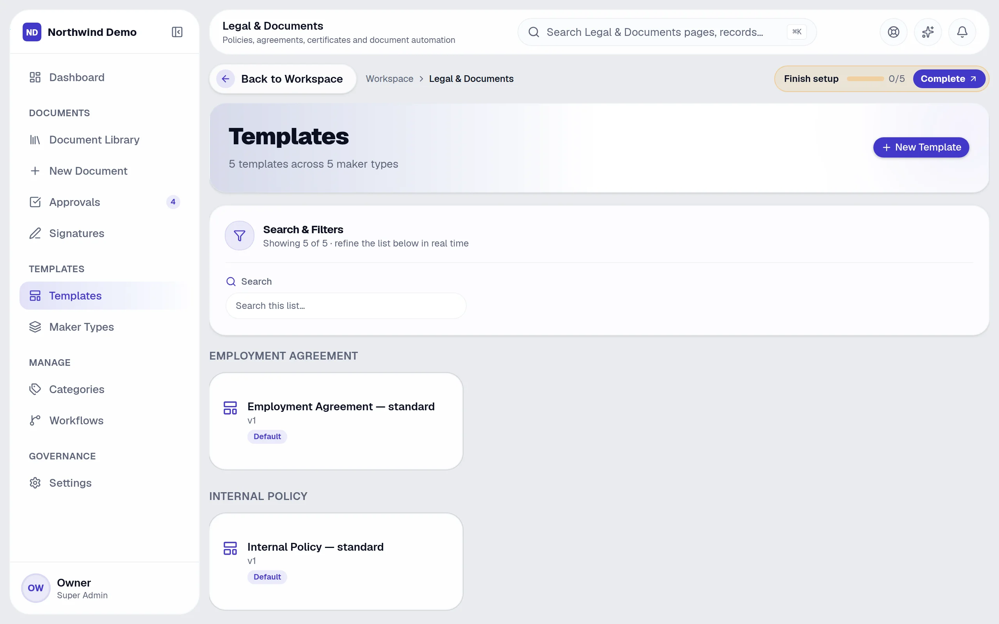Click the ND workspace logo
Screen dimensions: 999x624
pos(32,32)
